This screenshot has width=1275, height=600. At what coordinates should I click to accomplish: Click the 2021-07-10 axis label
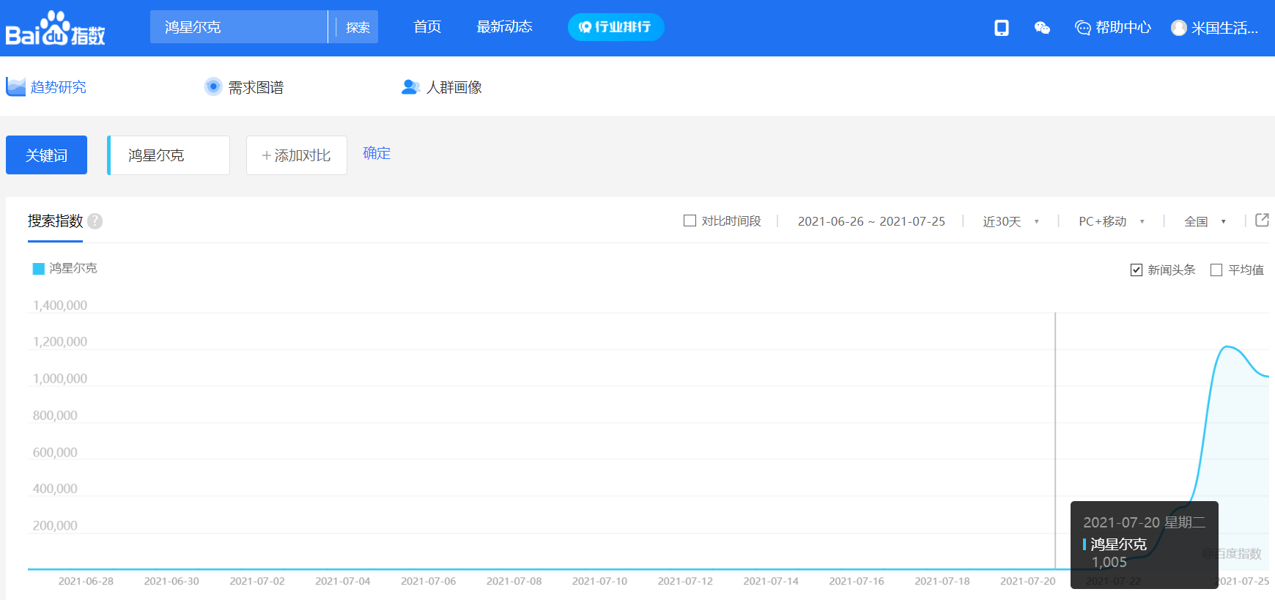click(599, 581)
